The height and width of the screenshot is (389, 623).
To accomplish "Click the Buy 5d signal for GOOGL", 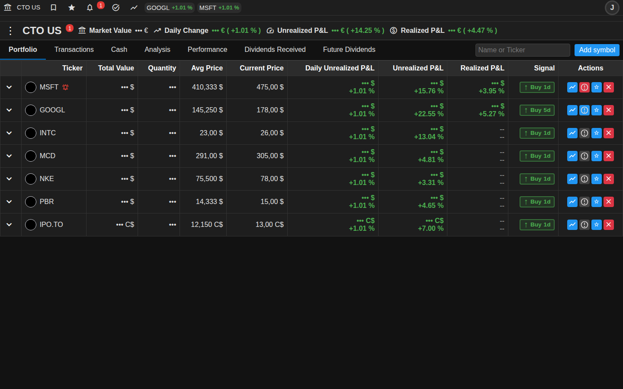I will tap(537, 110).
